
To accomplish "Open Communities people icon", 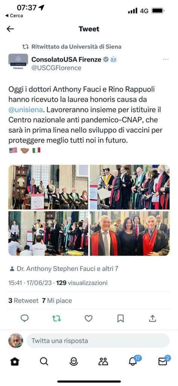I will [x=103, y=361].
